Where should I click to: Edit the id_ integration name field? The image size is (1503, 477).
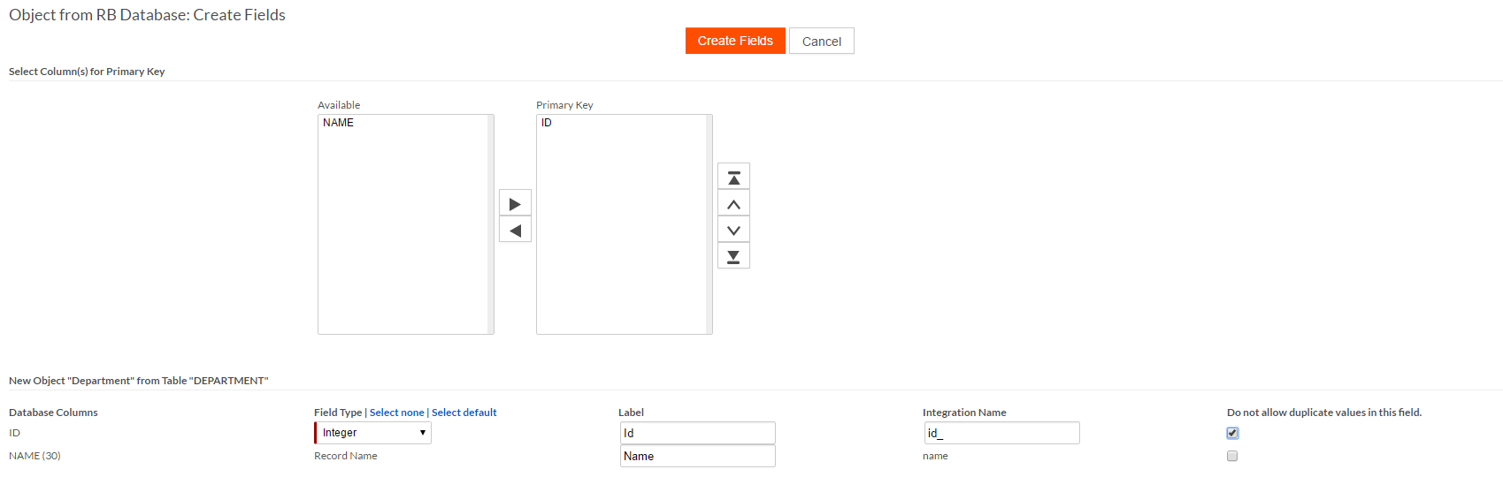click(1001, 433)
